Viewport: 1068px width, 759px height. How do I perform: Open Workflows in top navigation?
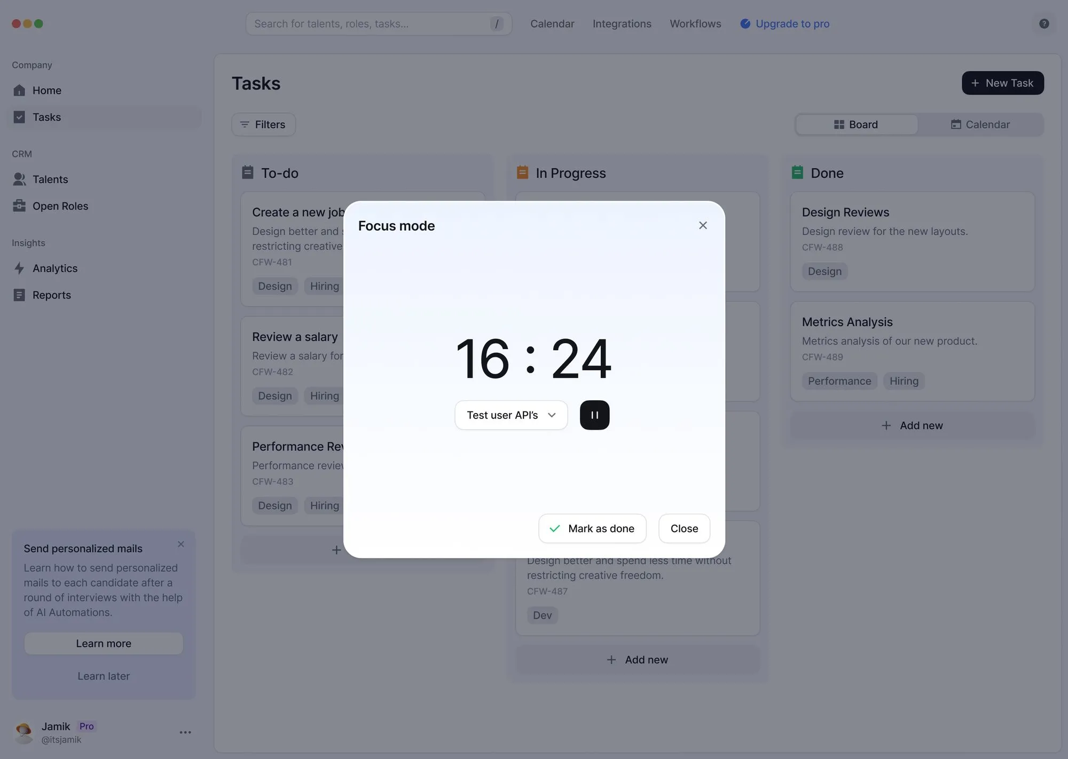695,23
